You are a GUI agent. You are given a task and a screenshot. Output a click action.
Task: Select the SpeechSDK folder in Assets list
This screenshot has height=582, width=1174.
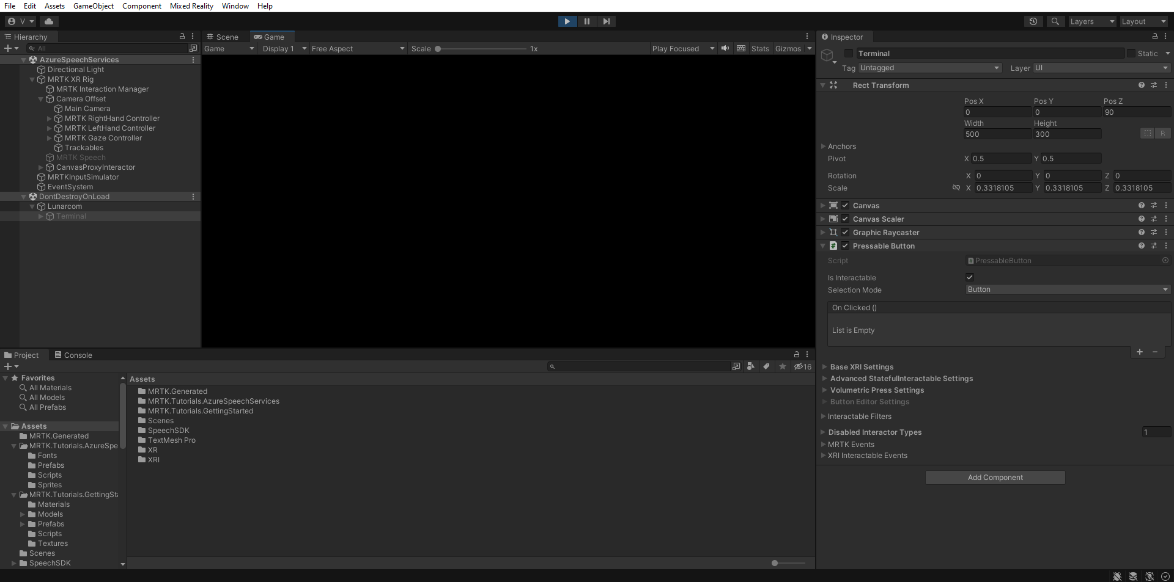pyautogui.click(x=169, y=431)
